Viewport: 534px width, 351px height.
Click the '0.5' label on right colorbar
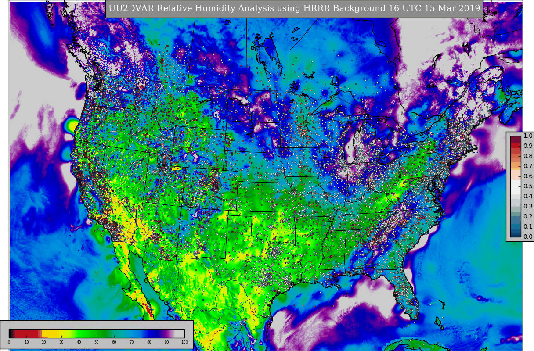coord(528,186)
